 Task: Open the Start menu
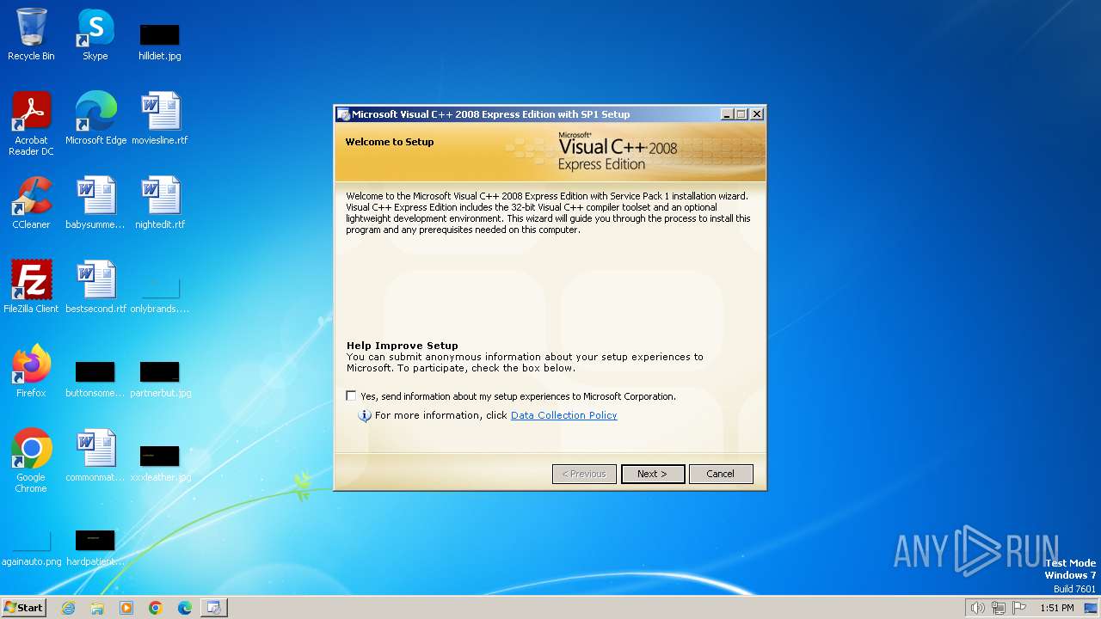click(23, 608)
